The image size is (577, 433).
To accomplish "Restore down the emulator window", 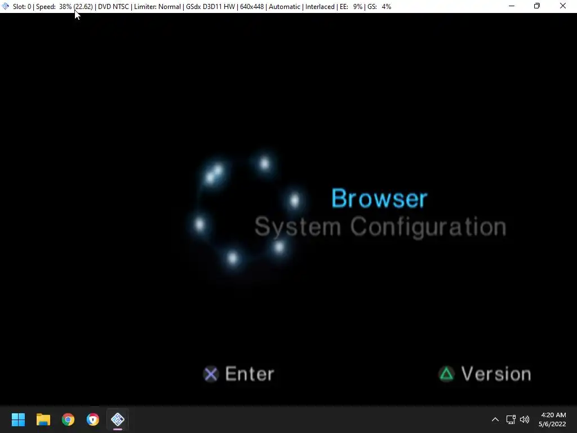I will 537,6.
